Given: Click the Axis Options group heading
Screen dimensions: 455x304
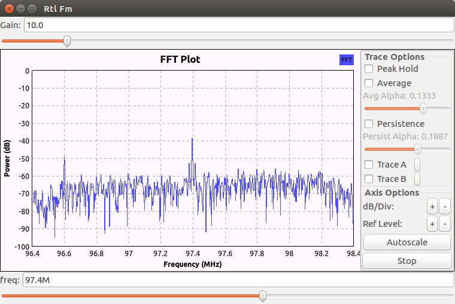Looking at the screenshot, I should tap(392, 193).
